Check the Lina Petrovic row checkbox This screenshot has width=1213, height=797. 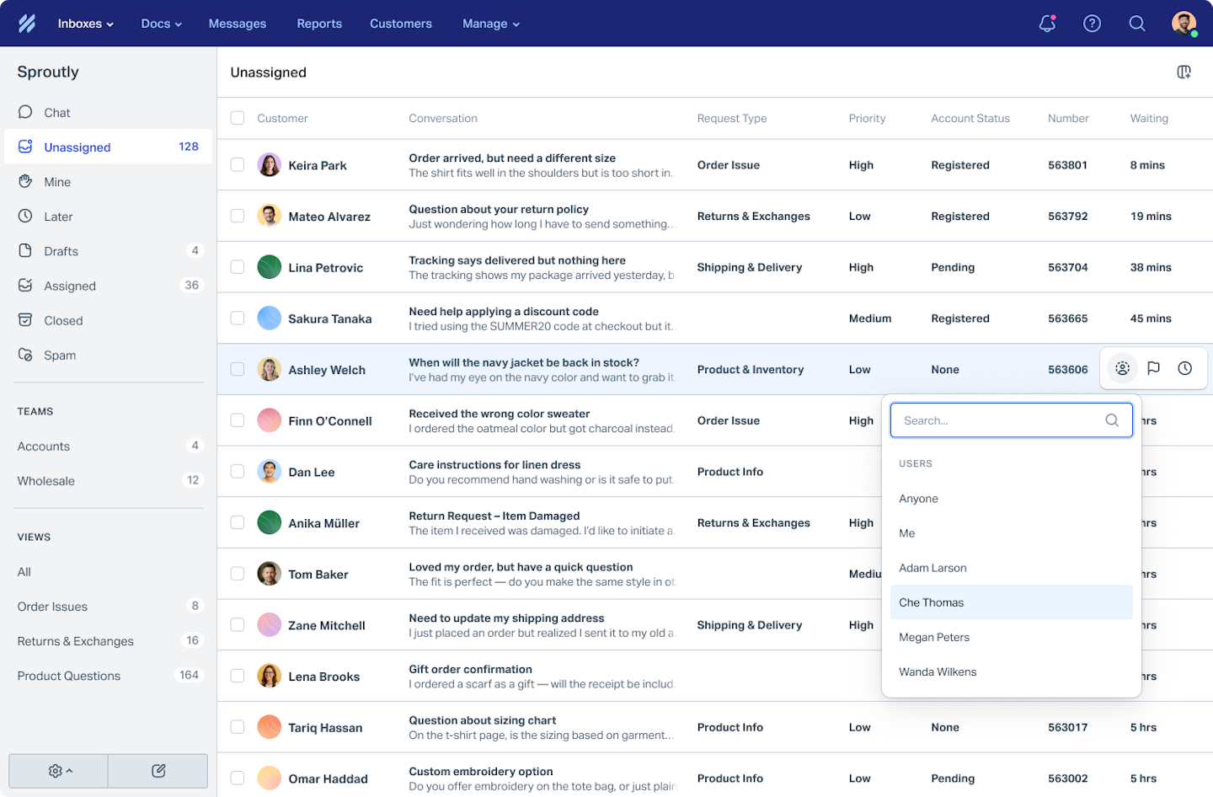tap(238, 267)
